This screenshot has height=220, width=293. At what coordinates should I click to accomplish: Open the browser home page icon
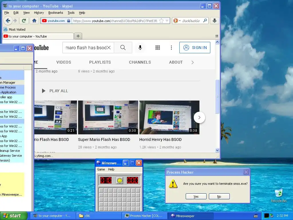(x=34, y=21)
